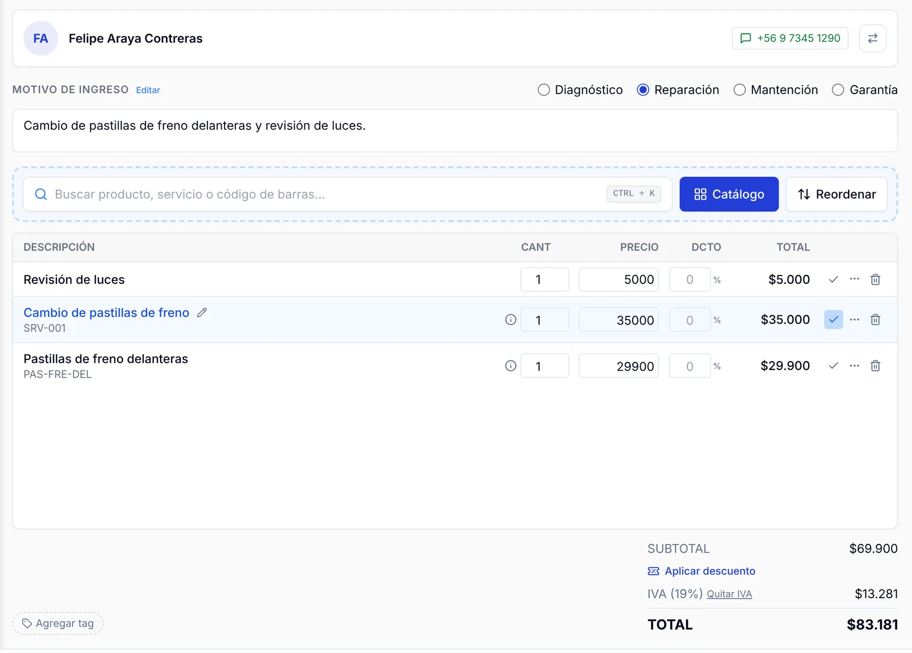Open info icon for Cambio de pastillas de freno
912x653 pixels.
click(511, 319)
